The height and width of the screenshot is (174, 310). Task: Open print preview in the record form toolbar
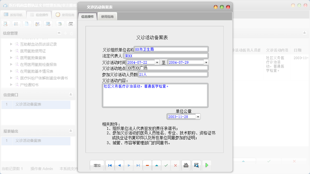(196, 165)
